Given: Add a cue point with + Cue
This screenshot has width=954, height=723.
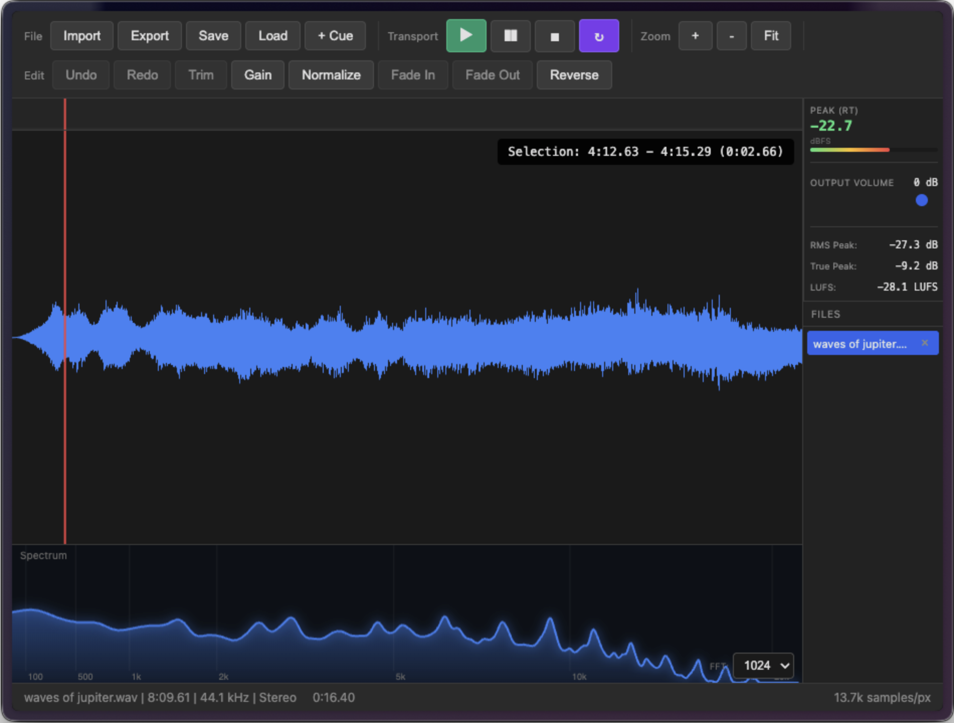Looking at the screenshot, I should tap(335, 36).
